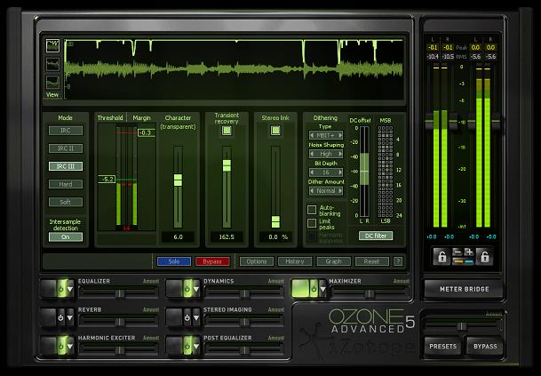Toggle the Dynamics power button
This screenshot has width=541, height=376.
[x=187, y=289]
